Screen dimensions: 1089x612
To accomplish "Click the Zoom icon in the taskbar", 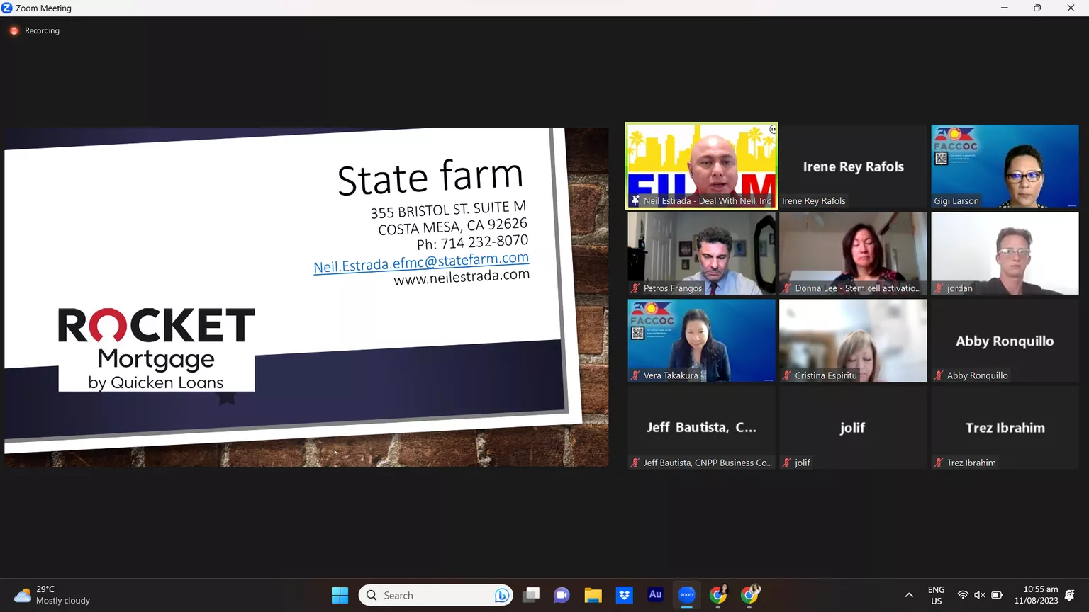I will click(x=687, y=595).
